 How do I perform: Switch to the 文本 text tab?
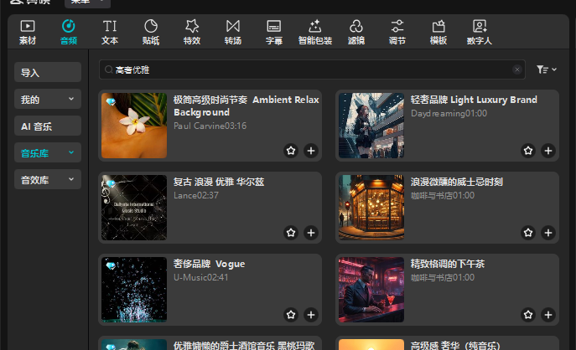pos(110,32)
